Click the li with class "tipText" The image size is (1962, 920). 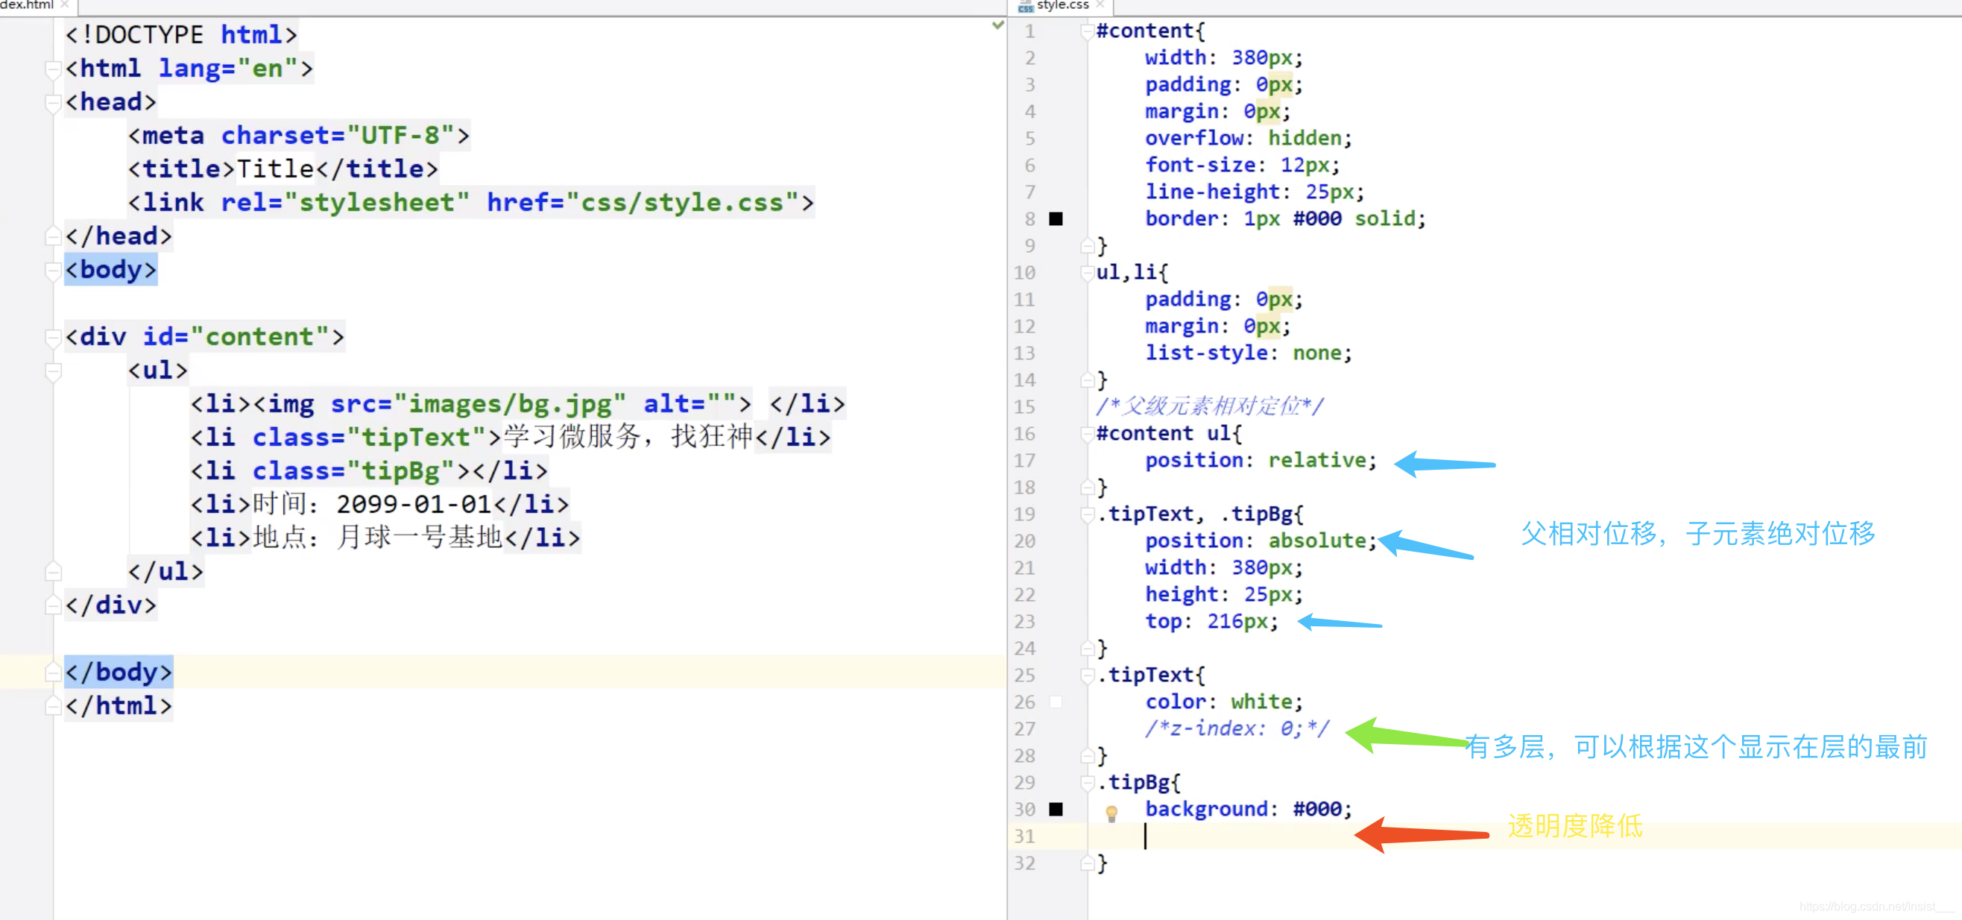511,437
